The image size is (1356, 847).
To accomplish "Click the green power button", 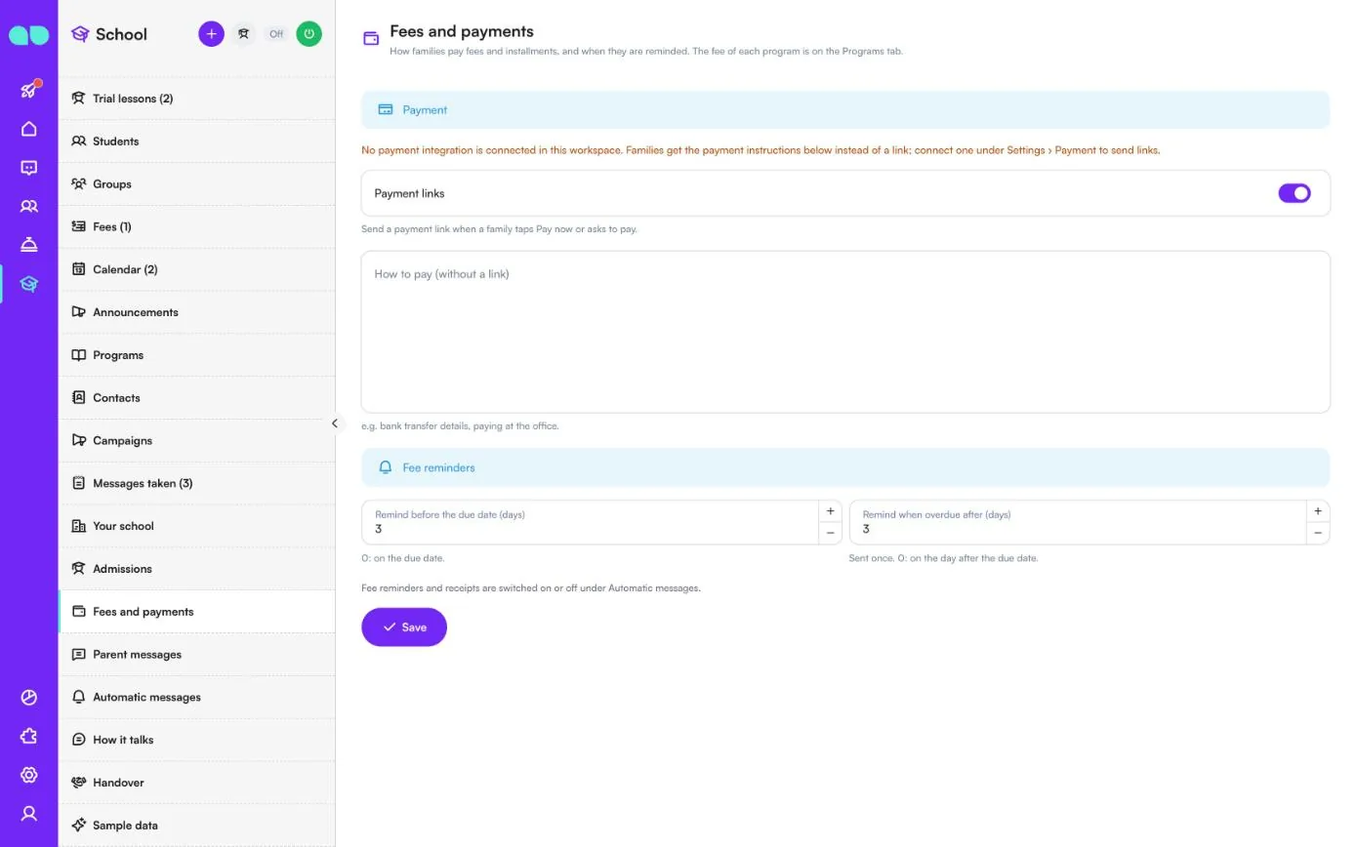I will click(308, 34).
